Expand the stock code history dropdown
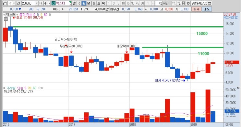 (37, 3)
